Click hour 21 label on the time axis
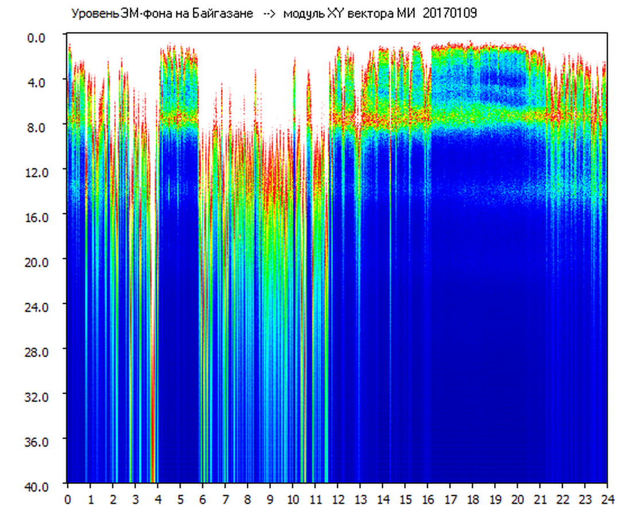This screenshot has width=629, height=516. [540, 499]
